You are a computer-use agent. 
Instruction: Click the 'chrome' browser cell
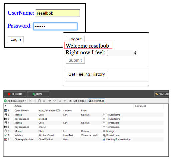coord(67,111)
